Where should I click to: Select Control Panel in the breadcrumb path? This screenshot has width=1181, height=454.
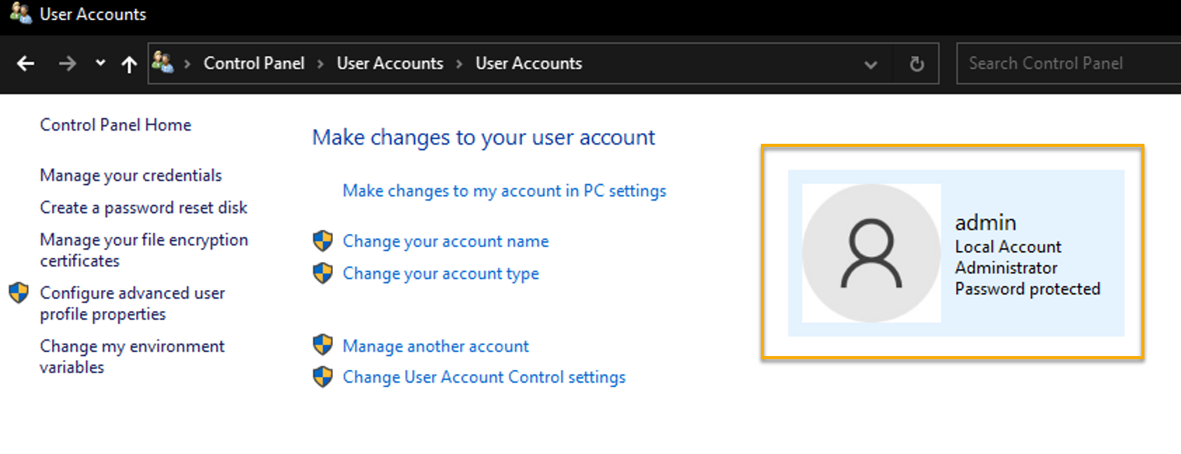pos(254,63)
